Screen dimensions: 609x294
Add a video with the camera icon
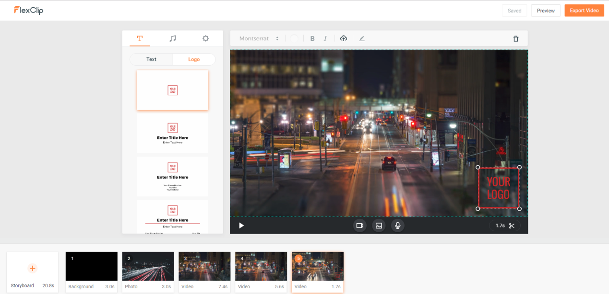pyautogui.click(x=359, y=226)
